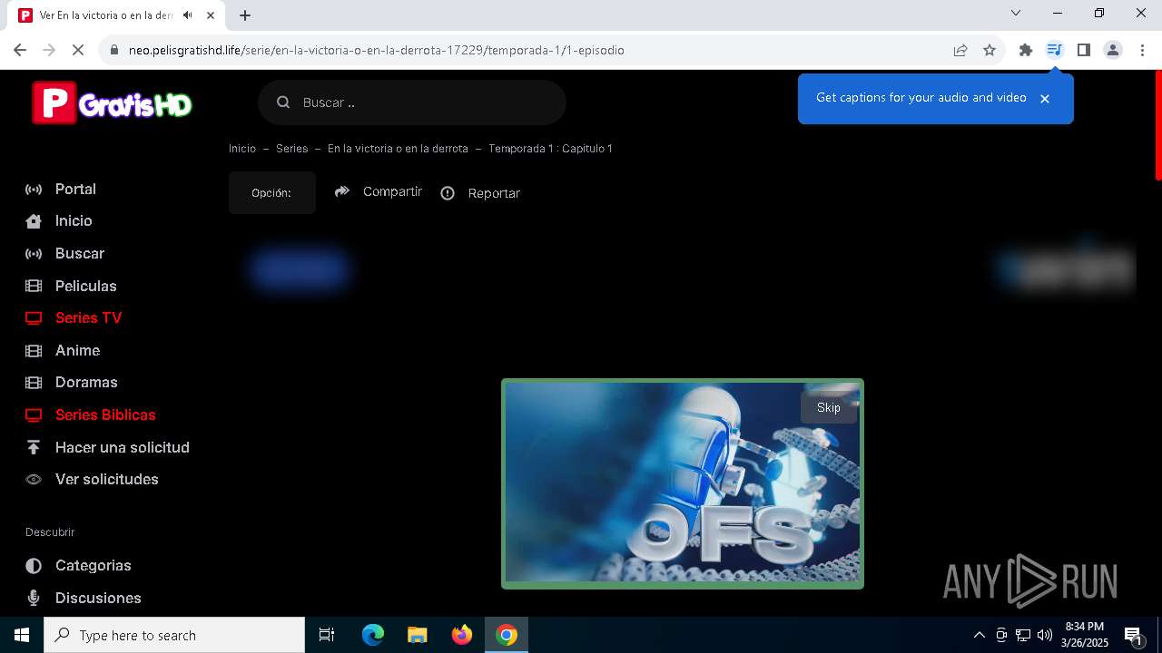Stop loading the page
This screenshot has width=1162, height=653.
pyautogui.click(x=78, y=50)
